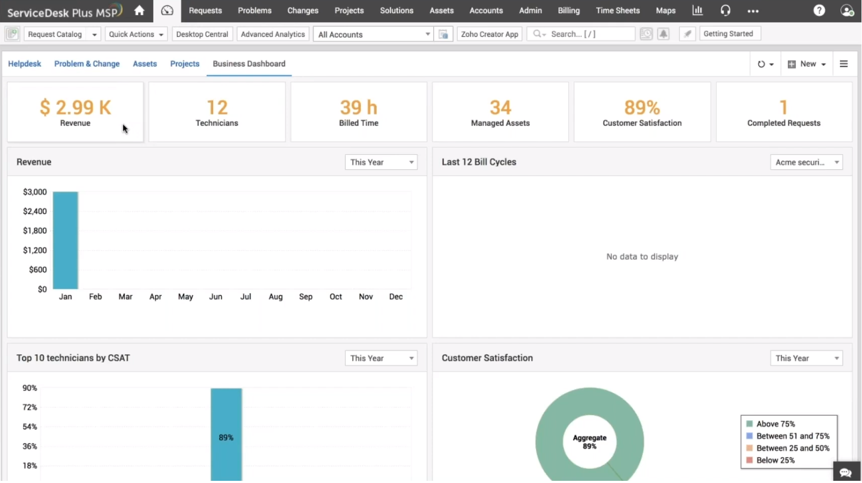The height and width of the screenshot is (483, 862).
Task: Open the Help question mark icon
Action: pos(819,10)
